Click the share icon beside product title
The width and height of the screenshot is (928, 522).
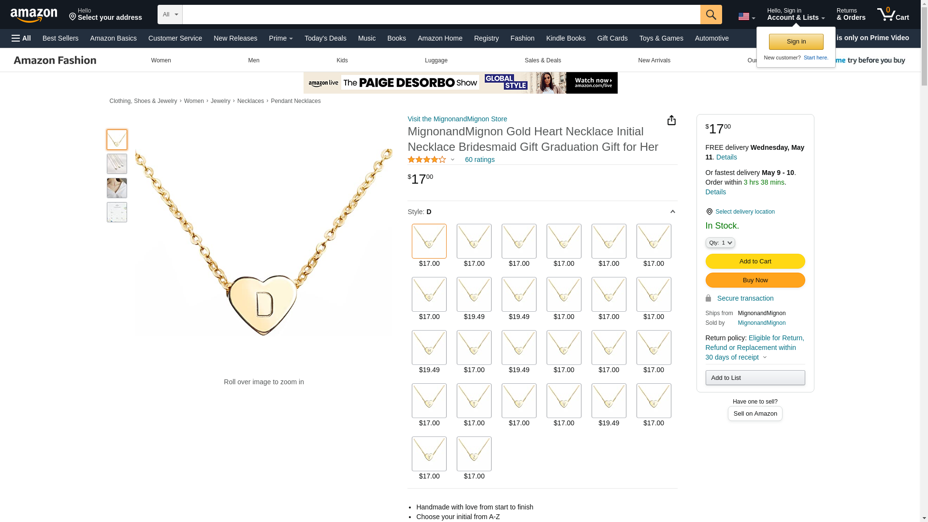(x=671, y=120)
